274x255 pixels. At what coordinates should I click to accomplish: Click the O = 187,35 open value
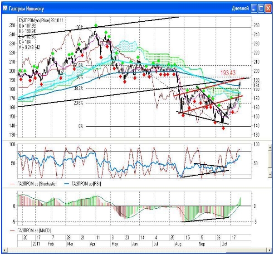click(x=27, y=26)
